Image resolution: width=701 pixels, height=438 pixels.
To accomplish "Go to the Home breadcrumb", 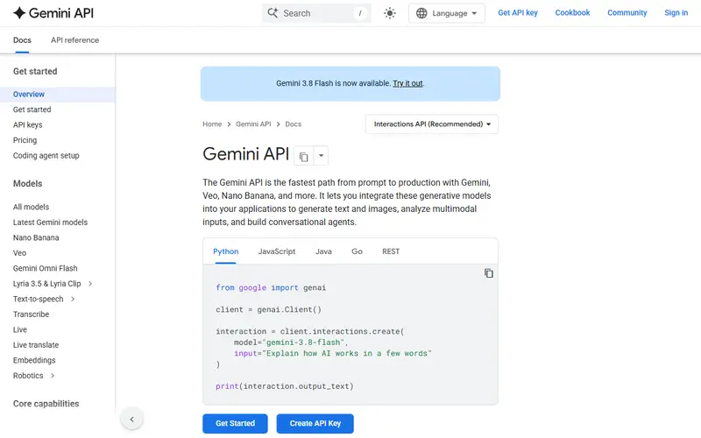I will 212,124.
